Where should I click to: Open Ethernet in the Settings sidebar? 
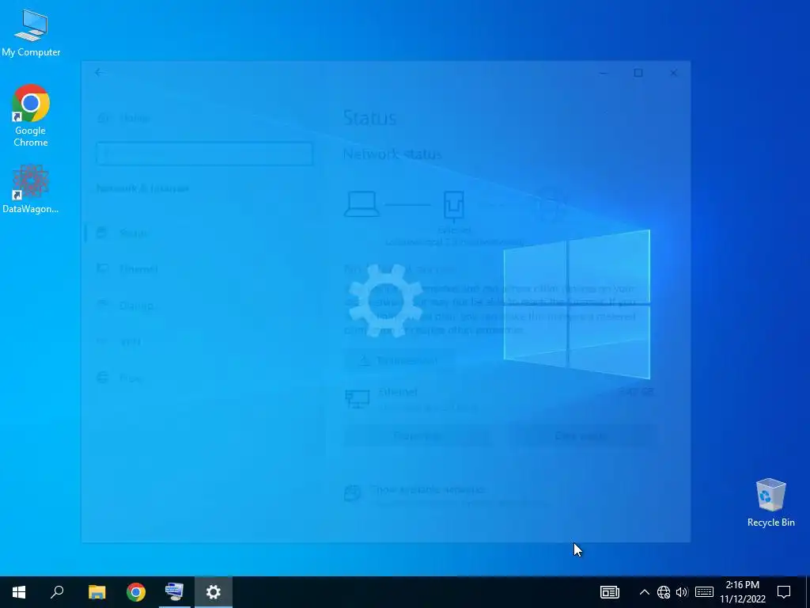[x=138, y=269]
